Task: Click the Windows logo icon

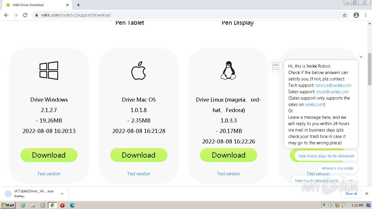Action: coord(49,70)
